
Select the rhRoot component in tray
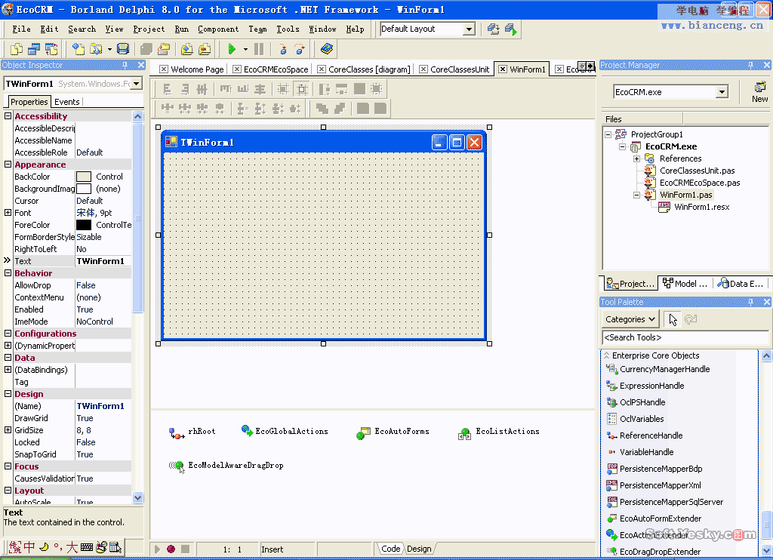(192, 432)
